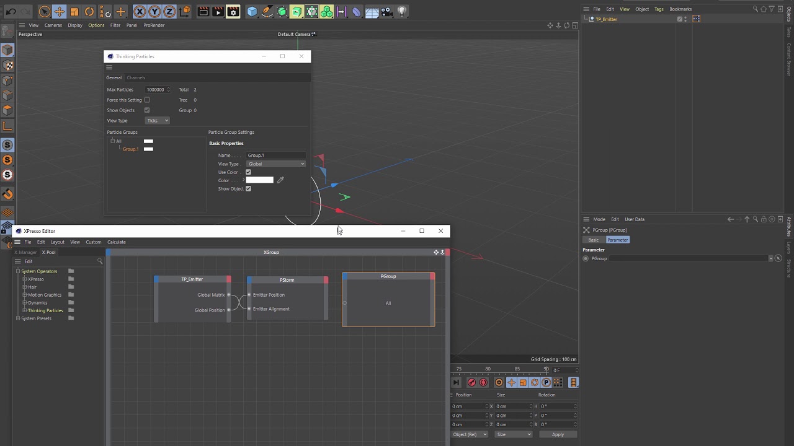The width and height of the screenshot is (794, 446).
Task: Expand Motion Graphics in X-Pool tree
Action: click(x=24, y=295)
